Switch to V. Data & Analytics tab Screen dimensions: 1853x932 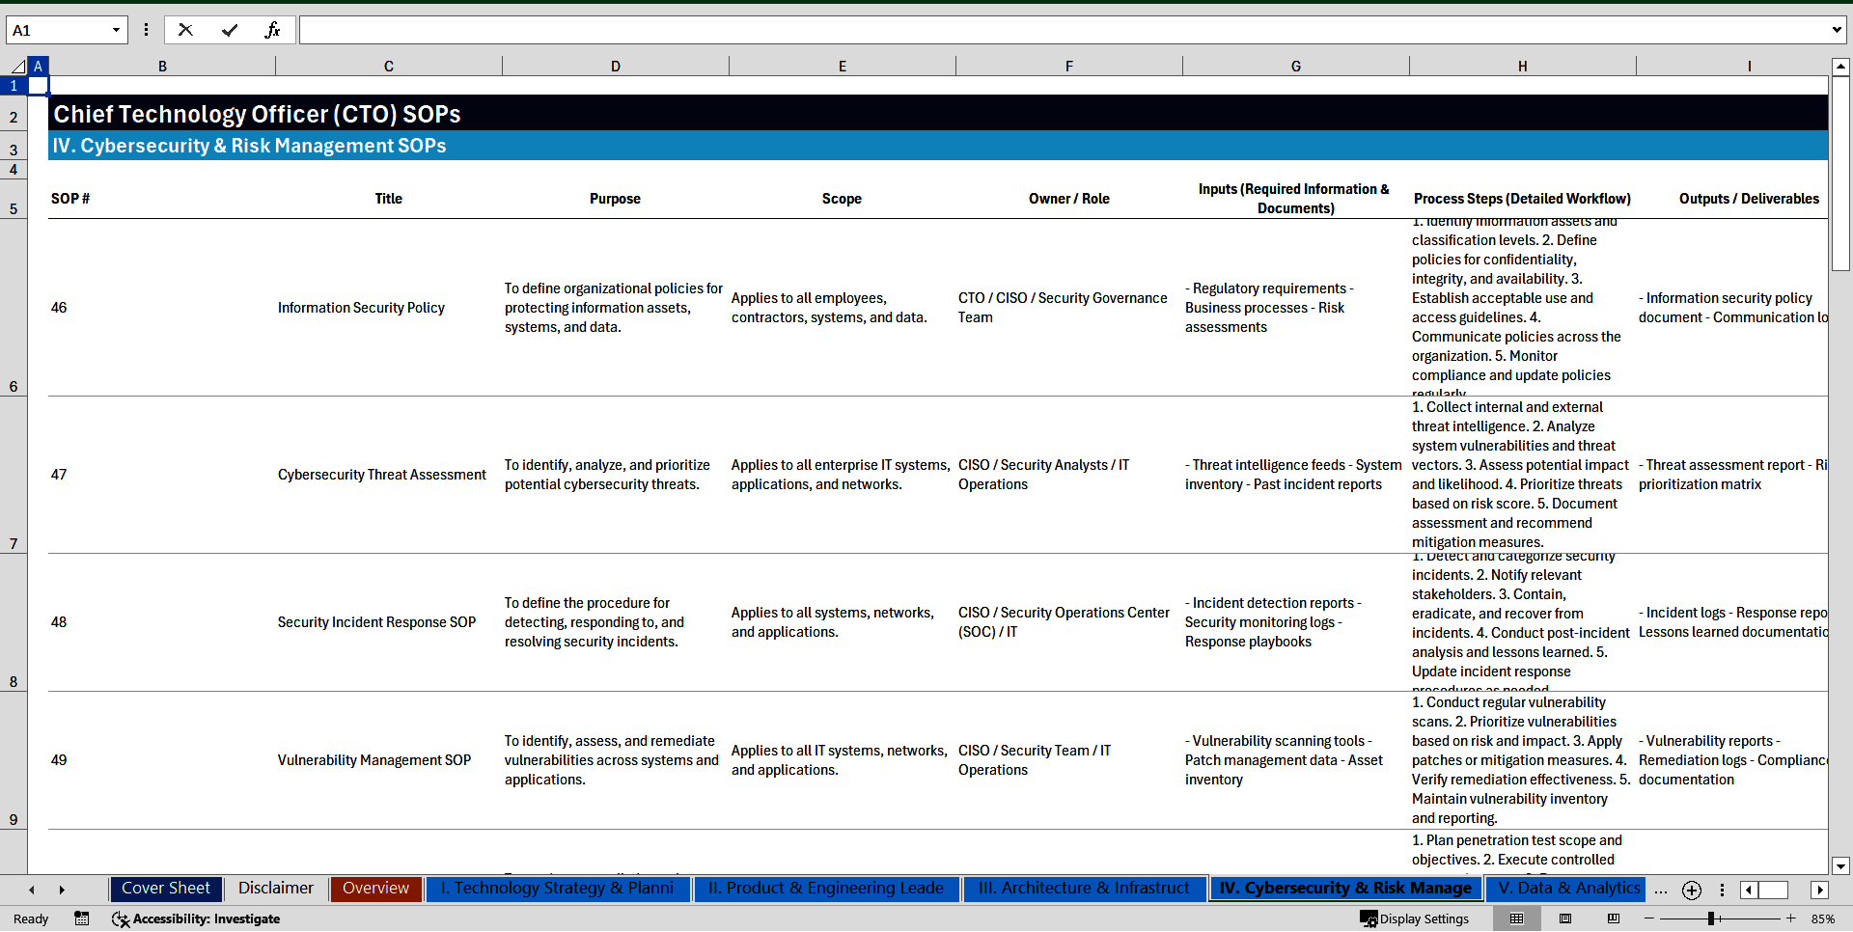(x=1567, y=889)
